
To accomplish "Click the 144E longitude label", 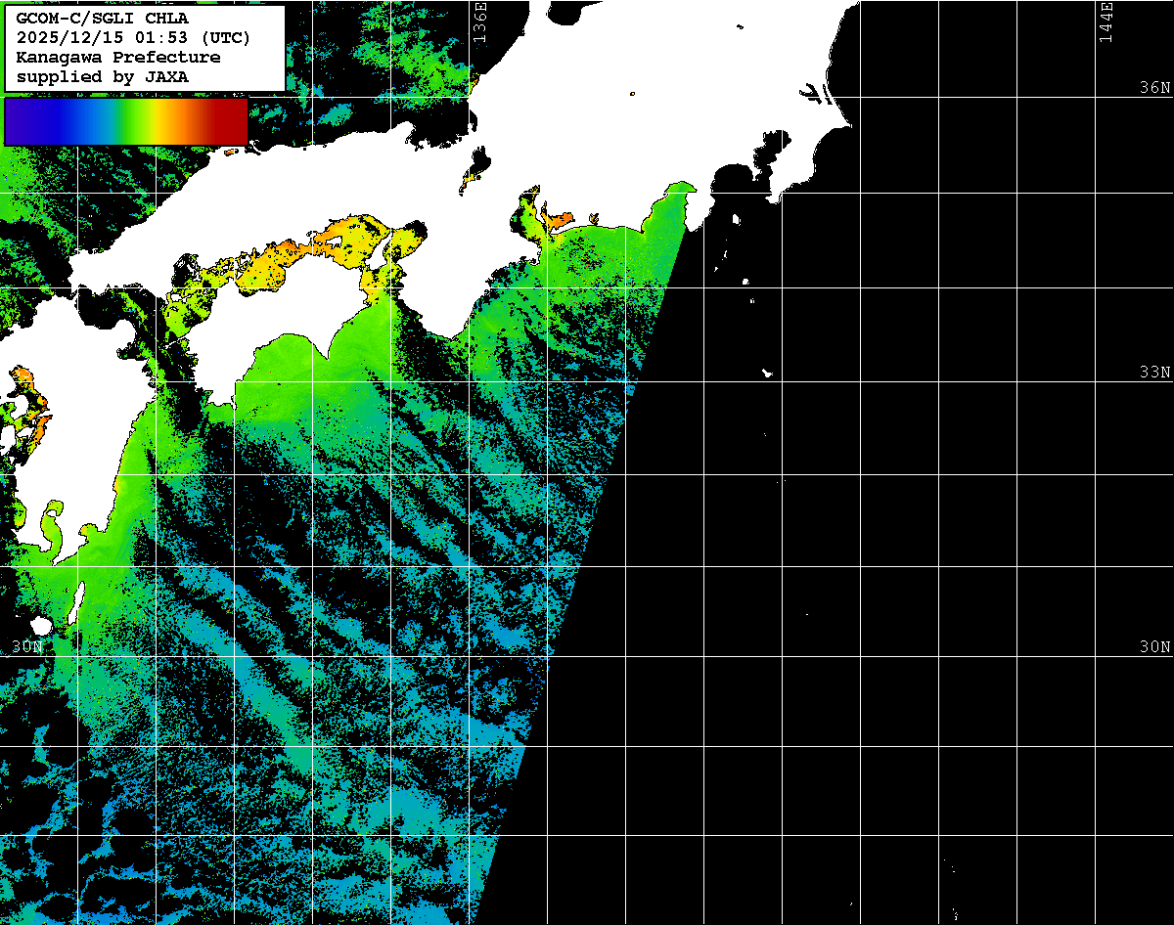I will pos(1106,22).
